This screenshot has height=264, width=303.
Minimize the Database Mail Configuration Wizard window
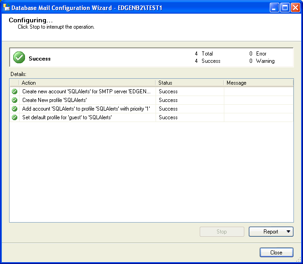tap(274, 7)
